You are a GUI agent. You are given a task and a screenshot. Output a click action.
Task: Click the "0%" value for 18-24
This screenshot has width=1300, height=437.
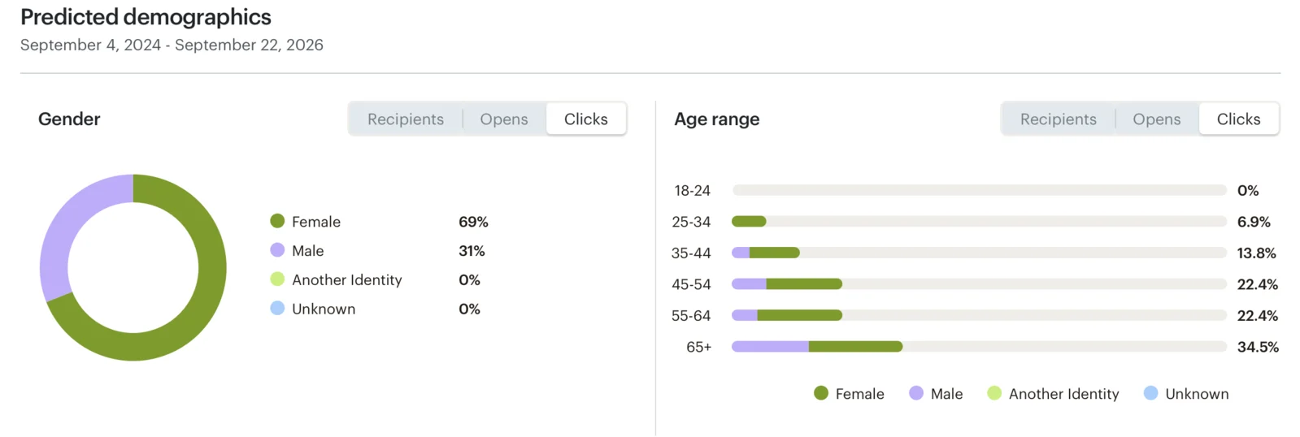(1248, 191)
